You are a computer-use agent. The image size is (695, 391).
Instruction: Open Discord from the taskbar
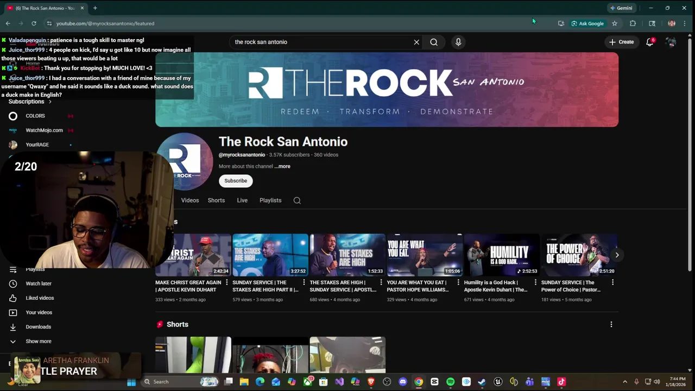[x=402, y=382]
